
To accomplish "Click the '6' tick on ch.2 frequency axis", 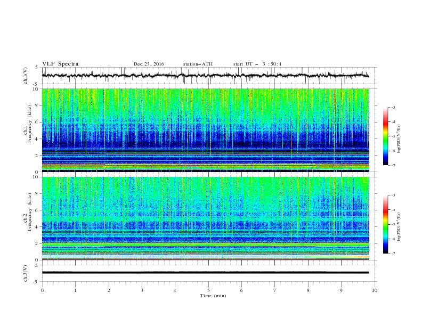I will (37, 210).
